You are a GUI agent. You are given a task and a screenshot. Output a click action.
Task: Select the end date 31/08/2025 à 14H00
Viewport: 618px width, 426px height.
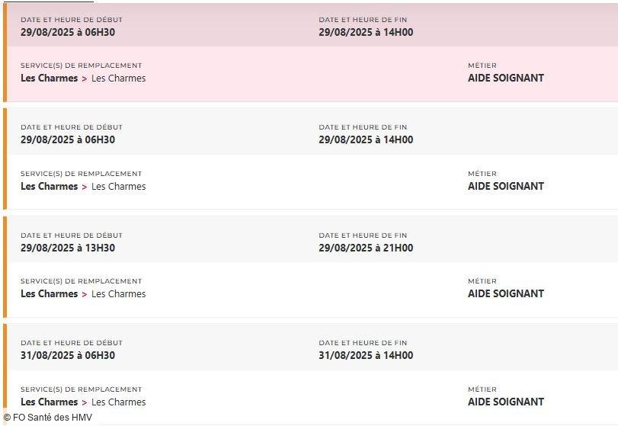(x=366, y=355)
